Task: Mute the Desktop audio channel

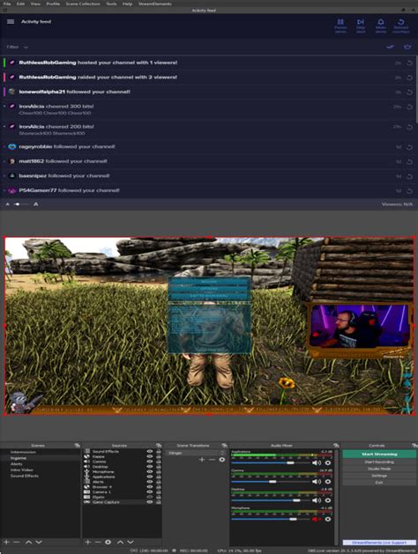Action: 317,500
